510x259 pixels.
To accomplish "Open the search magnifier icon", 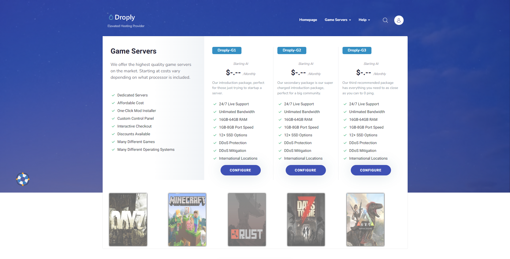I will (385, 20).
